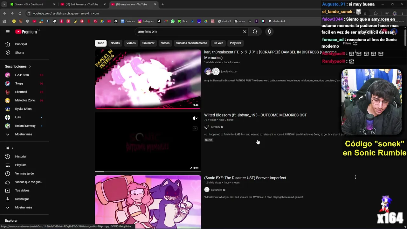407x229 pixels.
Task: Open Wilted Blossom OUTCOME MEMORIES OST title
Action: [x=255, y=115]
